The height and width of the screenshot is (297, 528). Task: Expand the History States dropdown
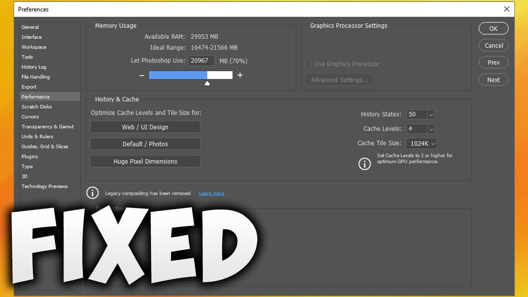click(x=431, y=115)
